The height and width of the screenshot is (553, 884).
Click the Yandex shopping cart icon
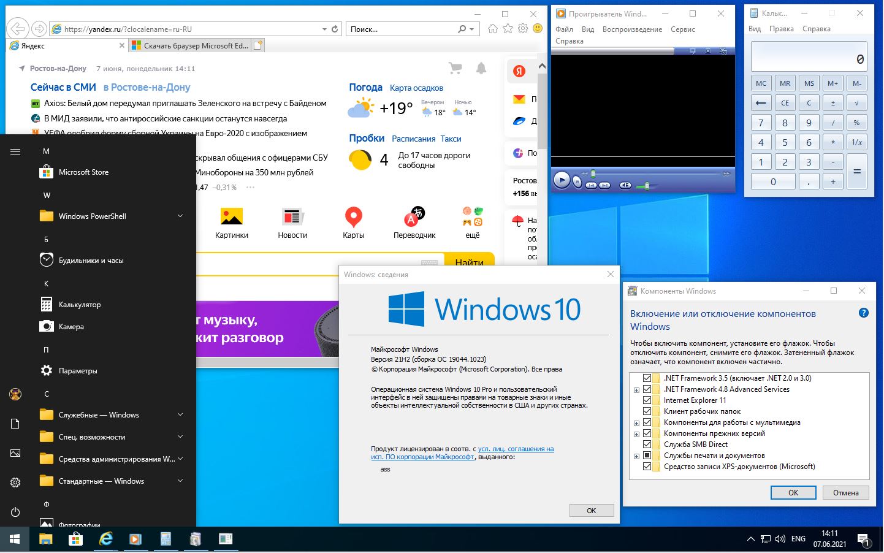tap(455, 68)
